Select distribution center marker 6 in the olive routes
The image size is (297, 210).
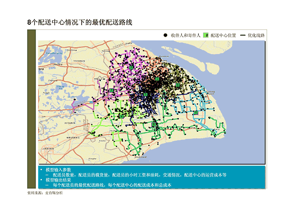tap(177, 85)
